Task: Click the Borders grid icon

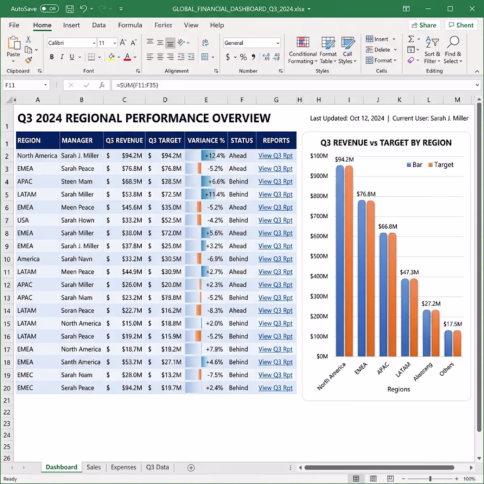Action: [x=92, y=57]
